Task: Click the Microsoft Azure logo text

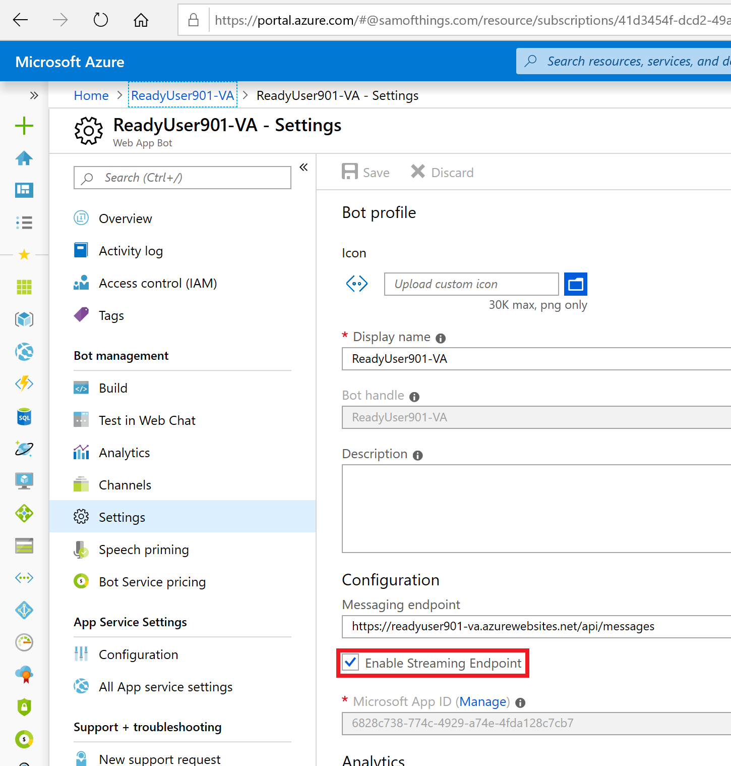Action: (70, 62)
